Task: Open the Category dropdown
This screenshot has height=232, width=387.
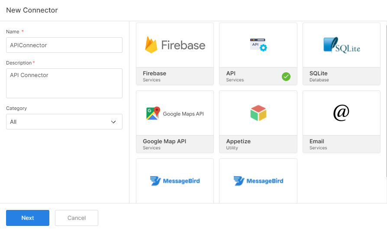Action: click(x=64, y=122)
